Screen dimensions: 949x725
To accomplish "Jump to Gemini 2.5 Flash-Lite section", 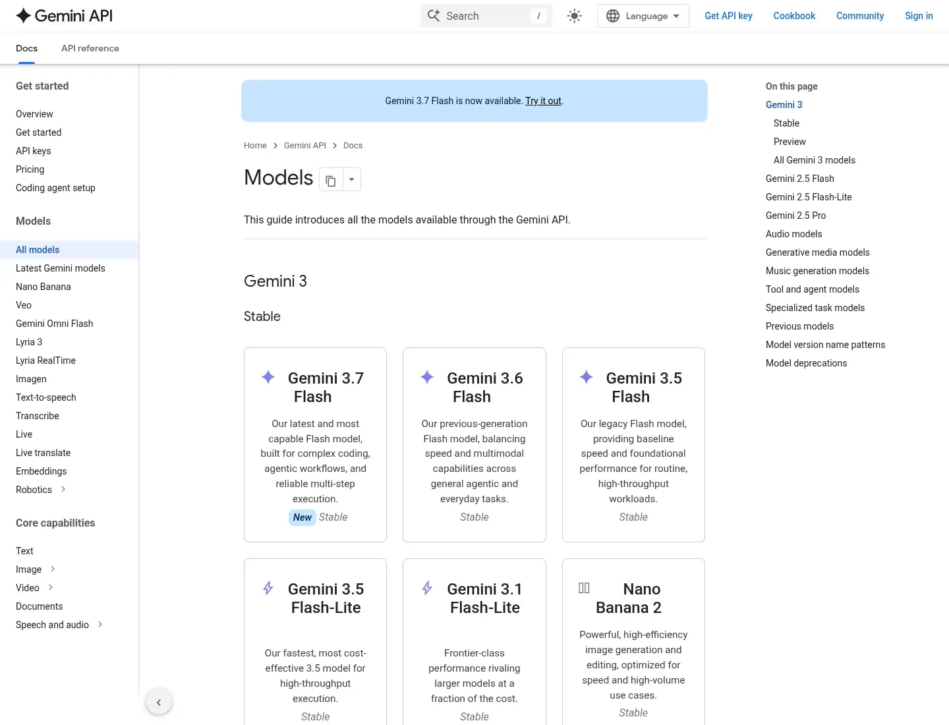I will click(809, 197).
